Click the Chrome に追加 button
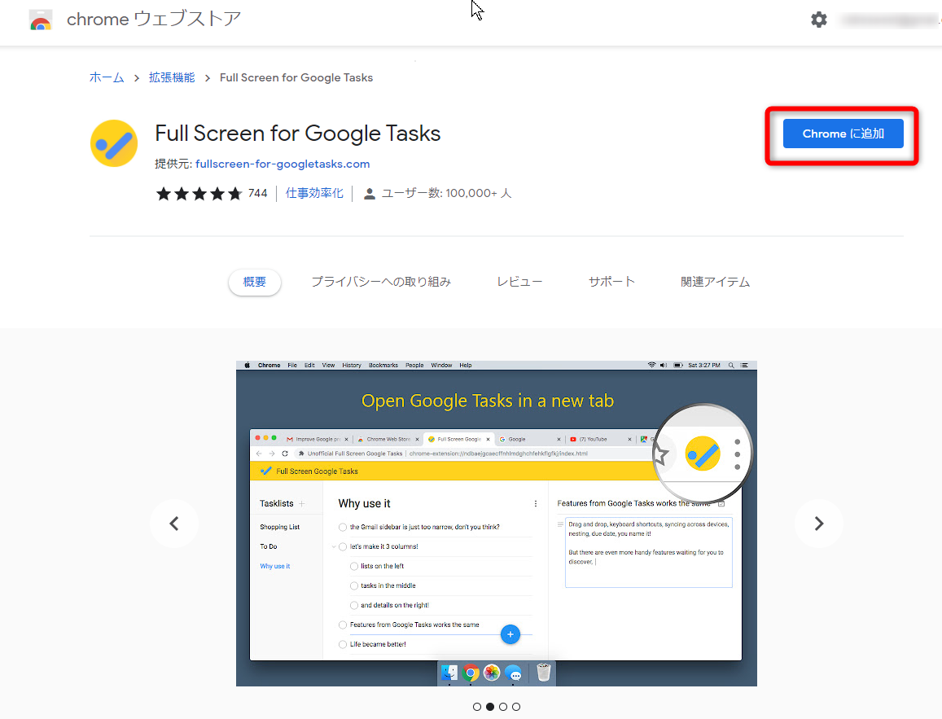The height and width of the screenshot is (719, 942). point(843,134)
